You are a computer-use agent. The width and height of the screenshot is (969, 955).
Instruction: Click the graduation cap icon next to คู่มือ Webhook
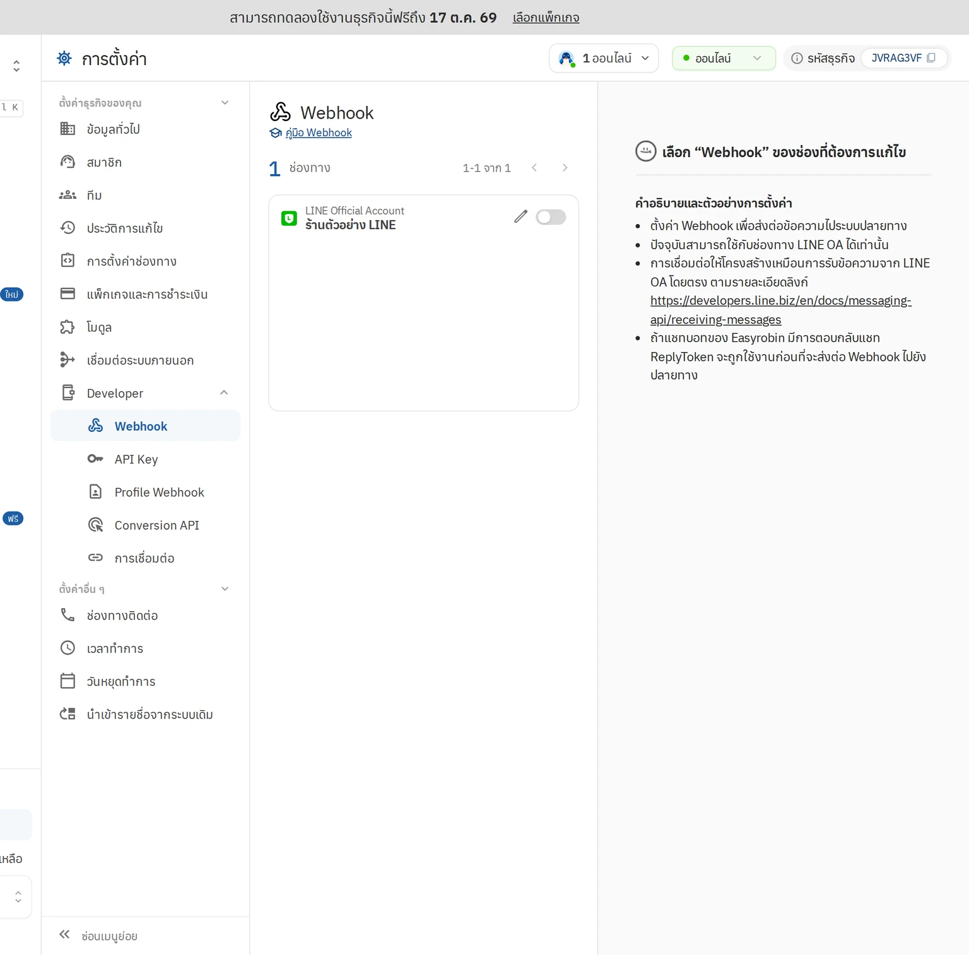276,133
